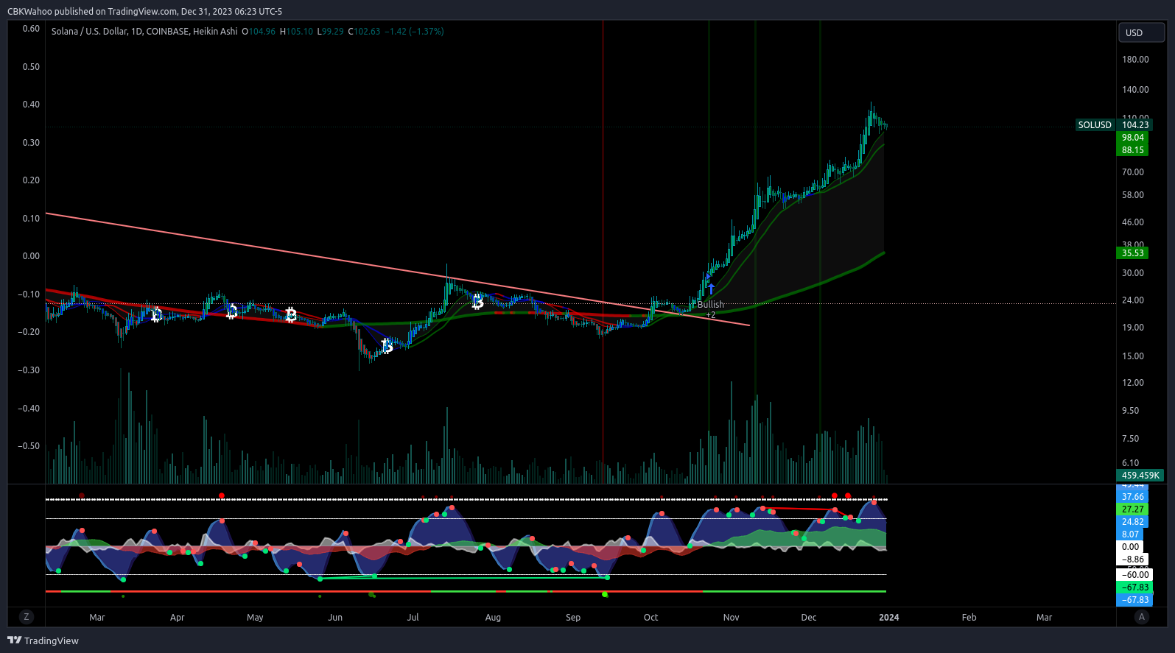The height and width of the screenshot is (653, 1175).
Task: Click the Bitcoin marker near late April
Action: pyautogui.click(x=231, y=312)
